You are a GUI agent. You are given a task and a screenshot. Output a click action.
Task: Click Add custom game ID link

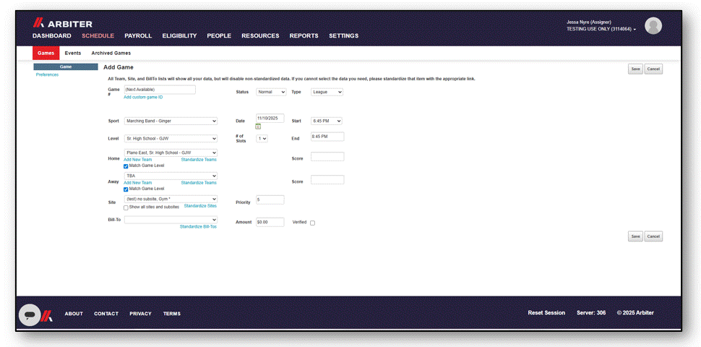(143, 97)
